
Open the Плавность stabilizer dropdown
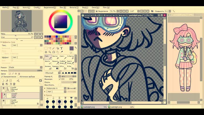point(170,11)
